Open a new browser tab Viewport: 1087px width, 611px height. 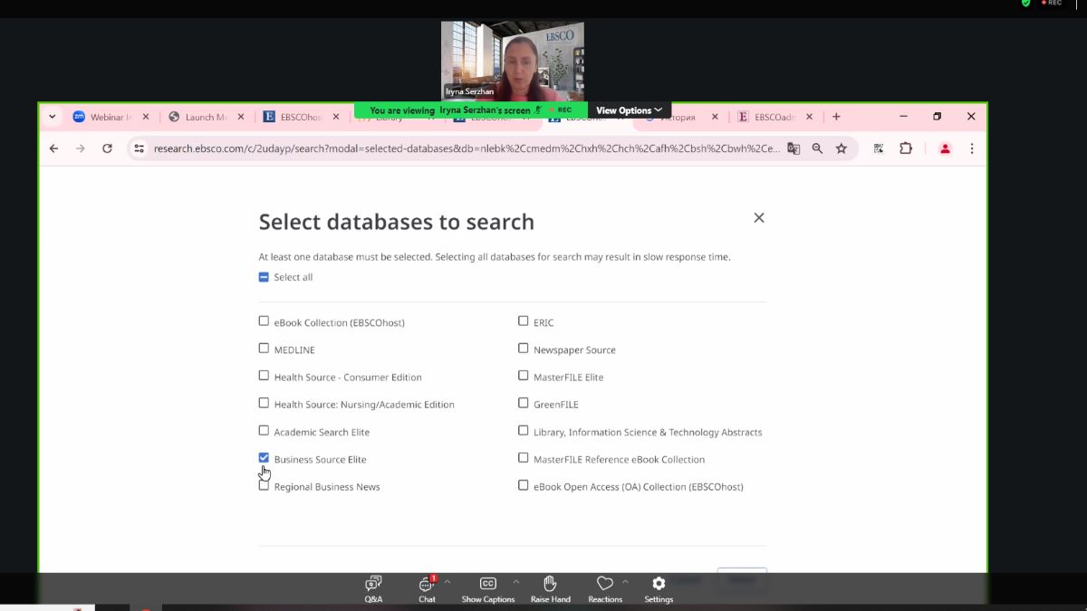pos(836,117)
